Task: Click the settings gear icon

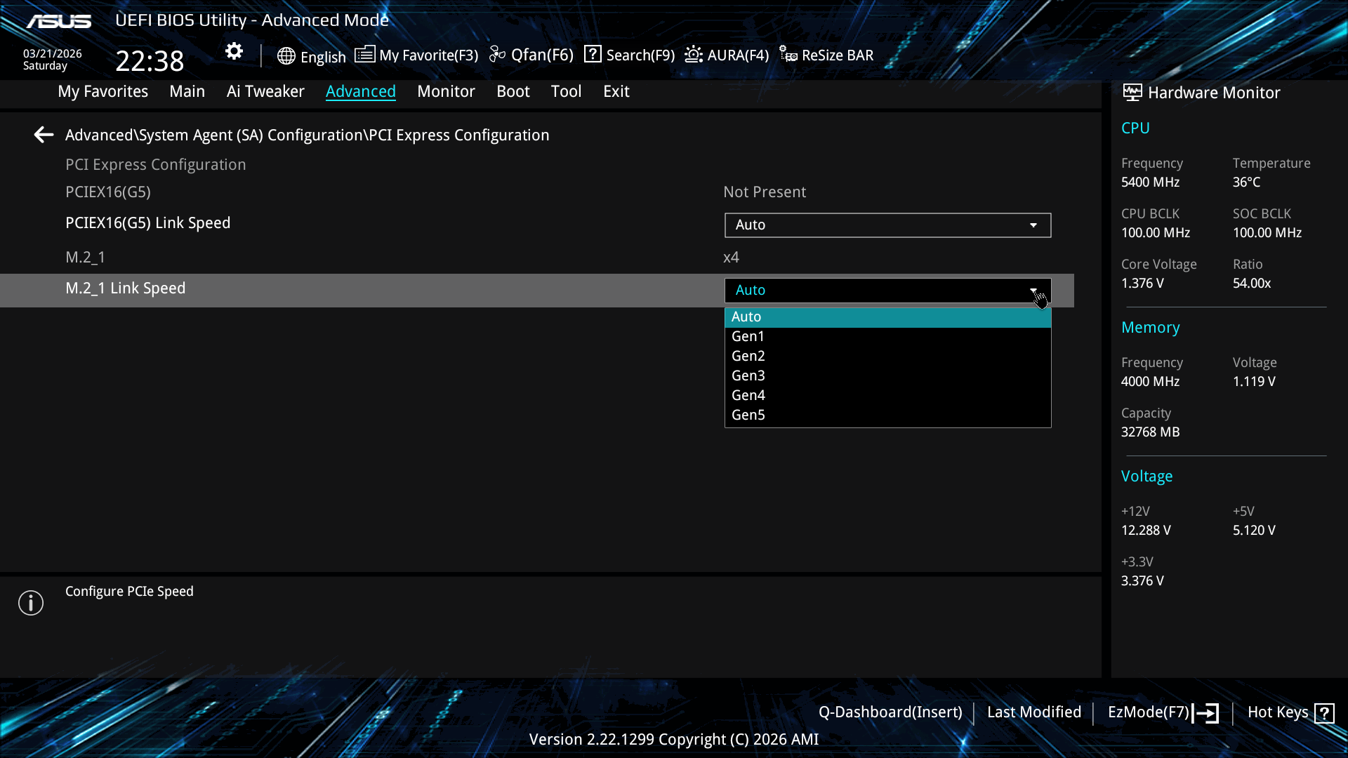Action: pyautogui.click(x=234, y=51)
